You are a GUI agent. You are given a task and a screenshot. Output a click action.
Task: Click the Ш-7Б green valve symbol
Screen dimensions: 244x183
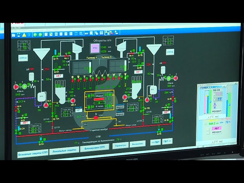(x=140, y=53)
